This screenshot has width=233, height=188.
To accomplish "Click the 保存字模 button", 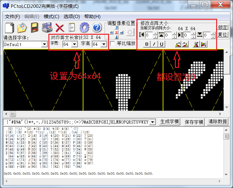I will pos(194,122).
